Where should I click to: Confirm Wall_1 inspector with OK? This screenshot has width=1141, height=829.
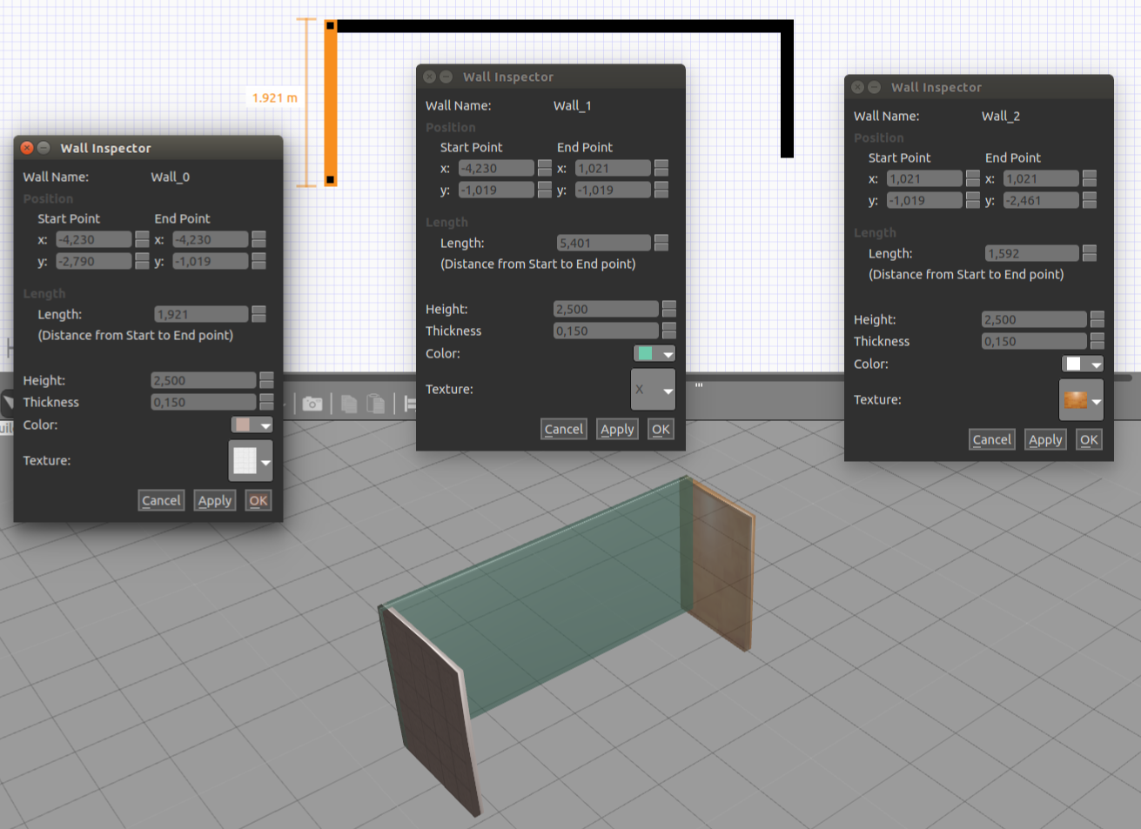[661, 429]
